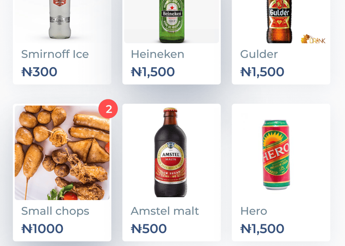
Task: Click the ₦300 price under Smirnoff Ice
Action: [39, 72]
